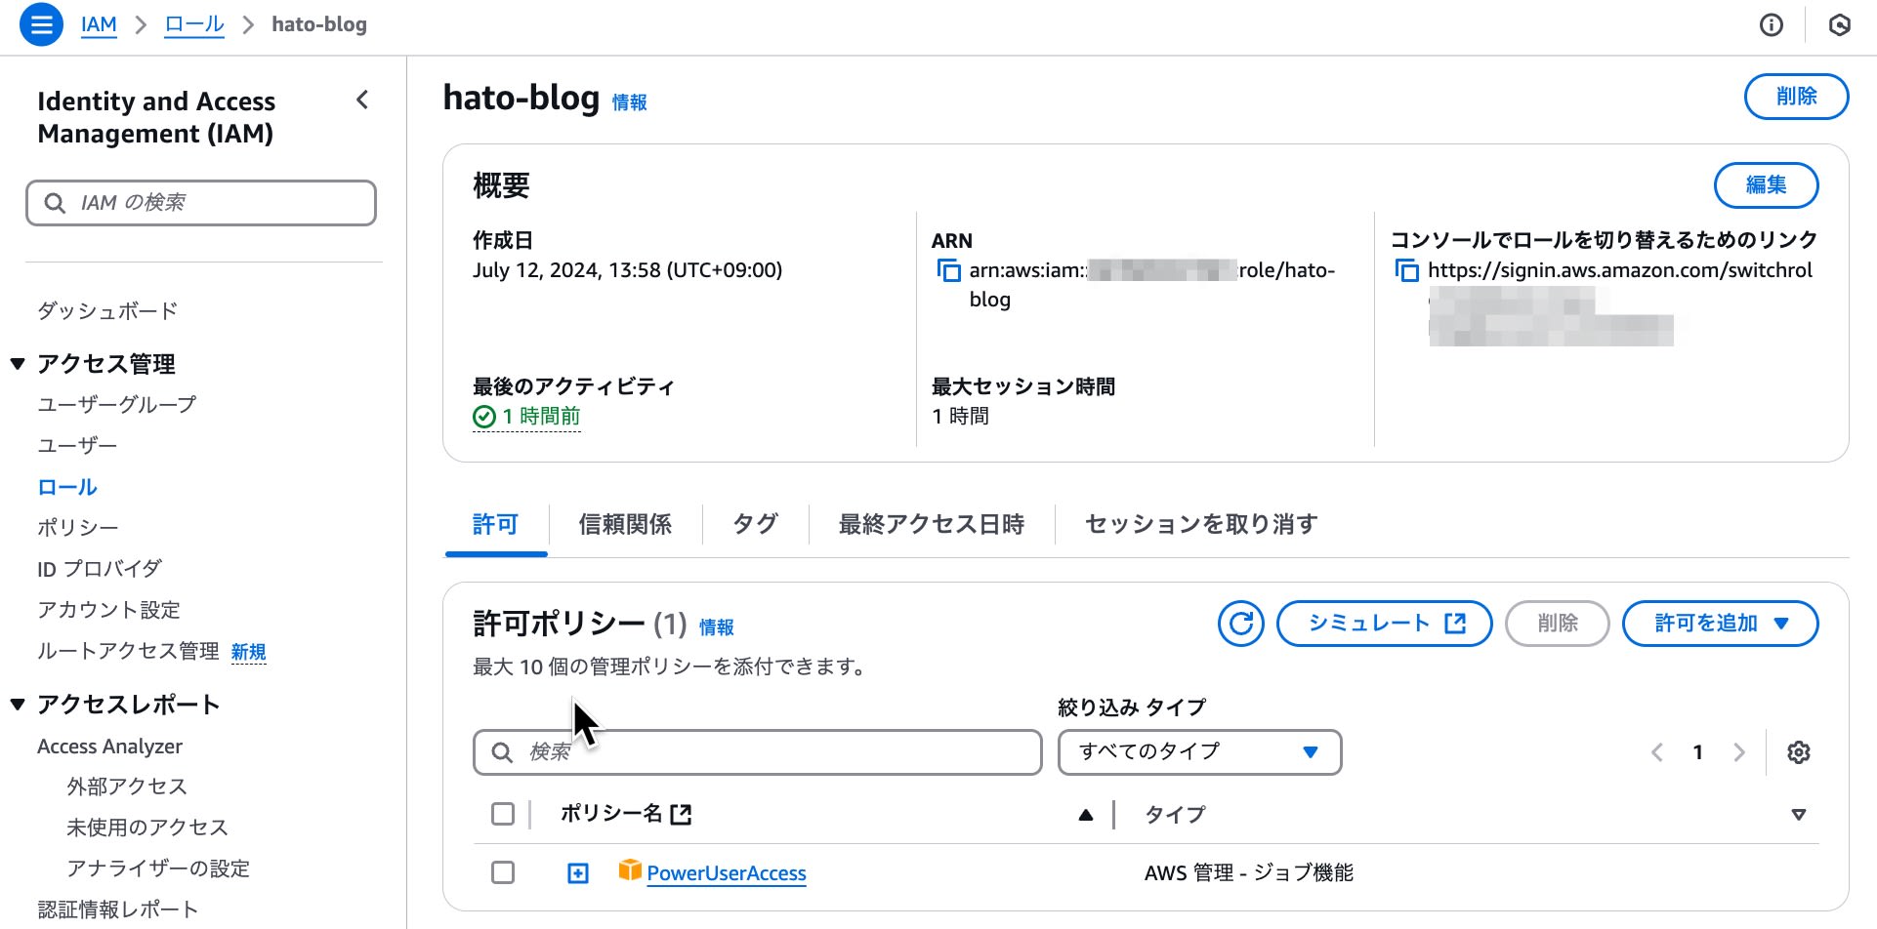Click the シミュレート button
Viewport: 1877px width, 929px height.
pos(1384,624)
